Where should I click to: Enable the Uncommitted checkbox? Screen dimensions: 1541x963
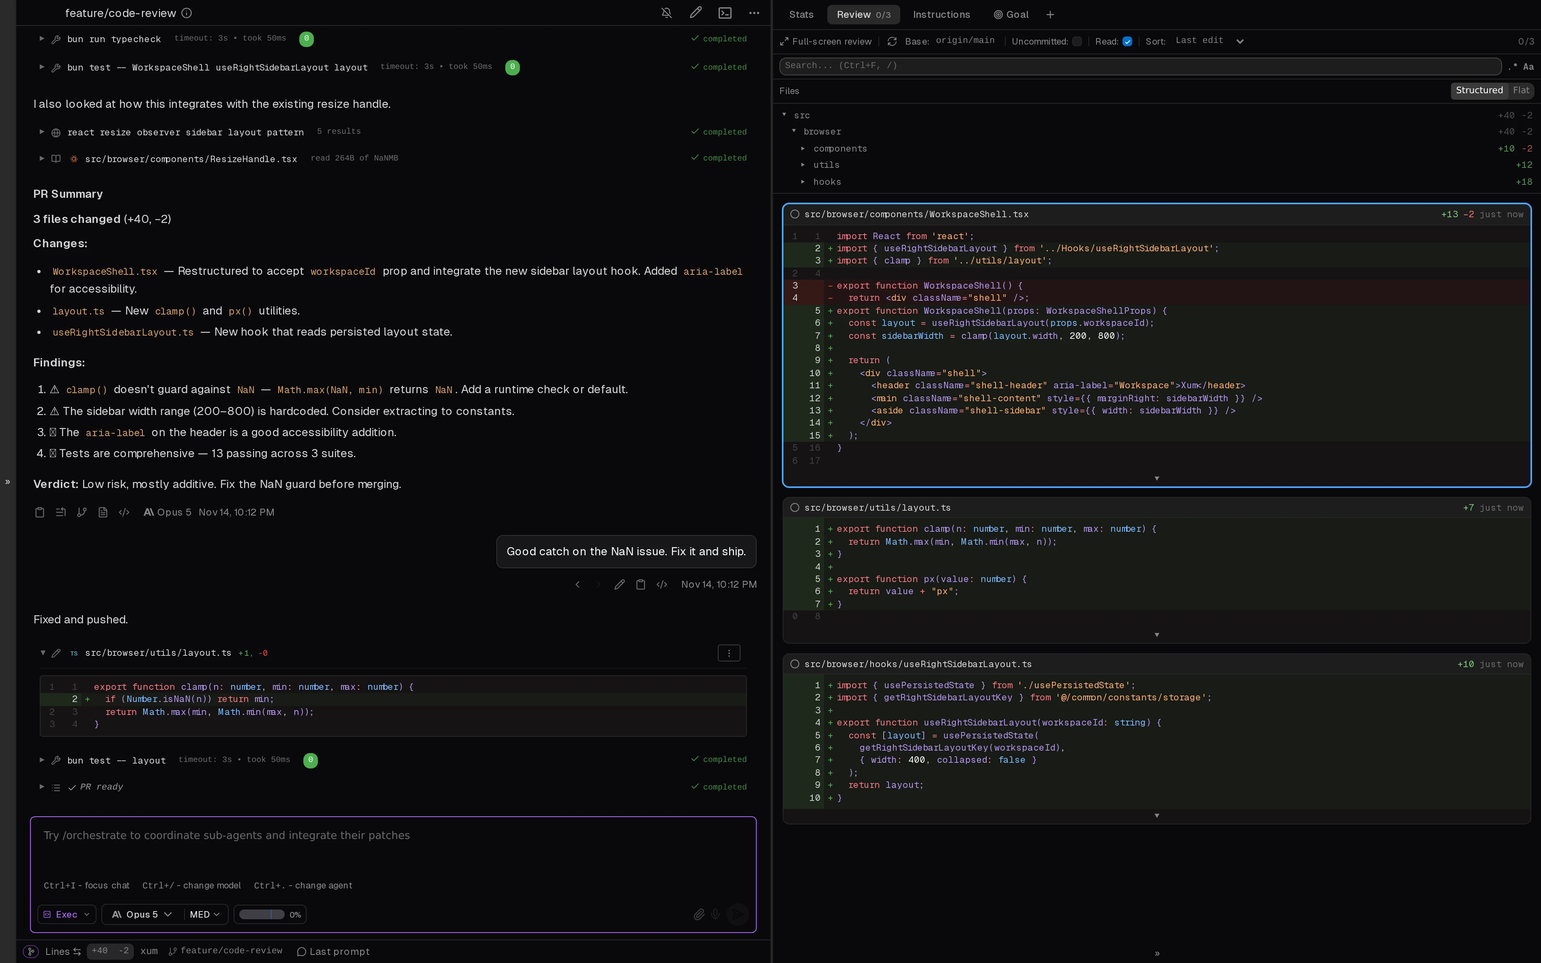(x=1077, y=41)
